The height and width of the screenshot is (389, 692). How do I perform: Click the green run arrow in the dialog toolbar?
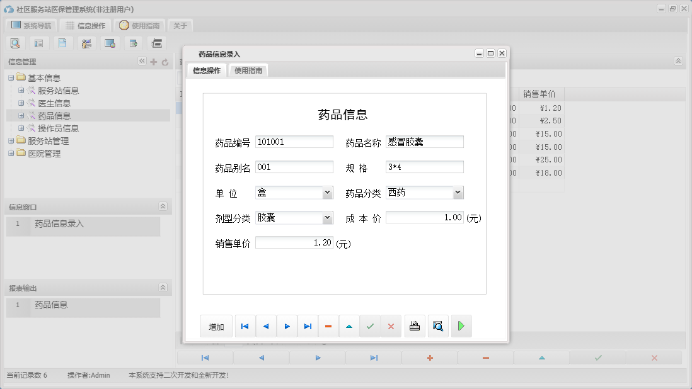(x=461, y=326)
